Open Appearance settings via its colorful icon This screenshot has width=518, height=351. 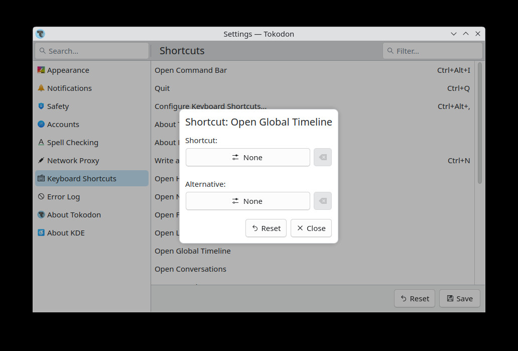[41, 70]
